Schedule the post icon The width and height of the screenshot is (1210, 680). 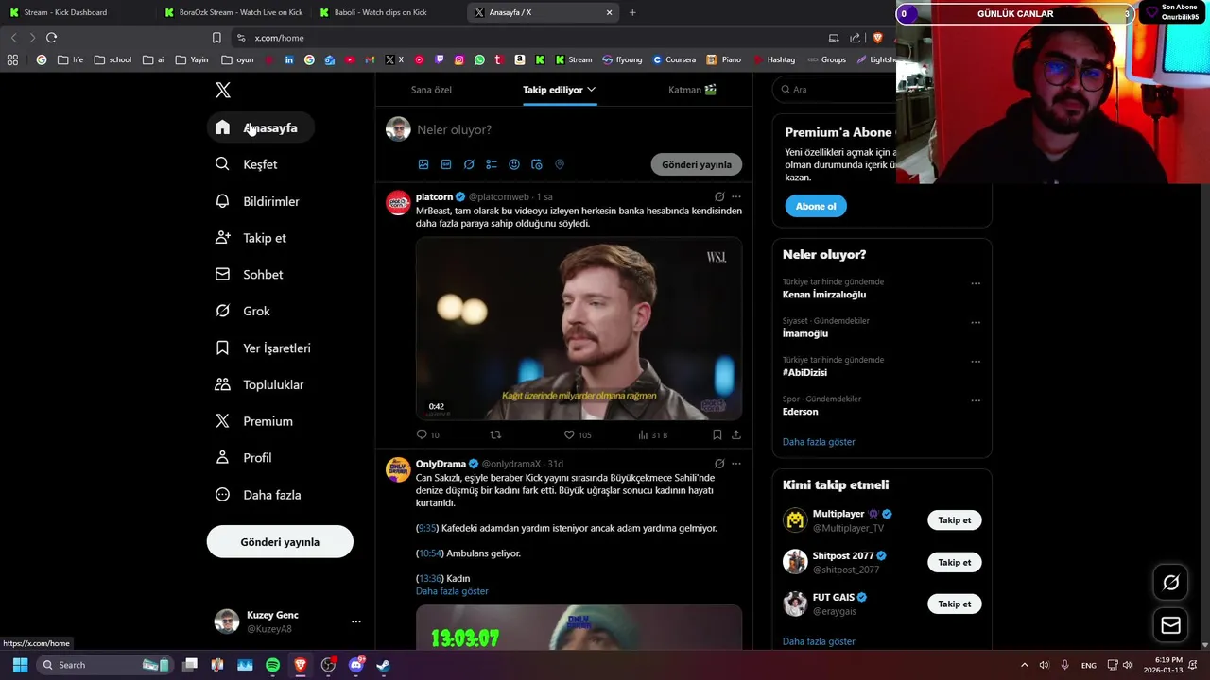[x=537, y=164]
